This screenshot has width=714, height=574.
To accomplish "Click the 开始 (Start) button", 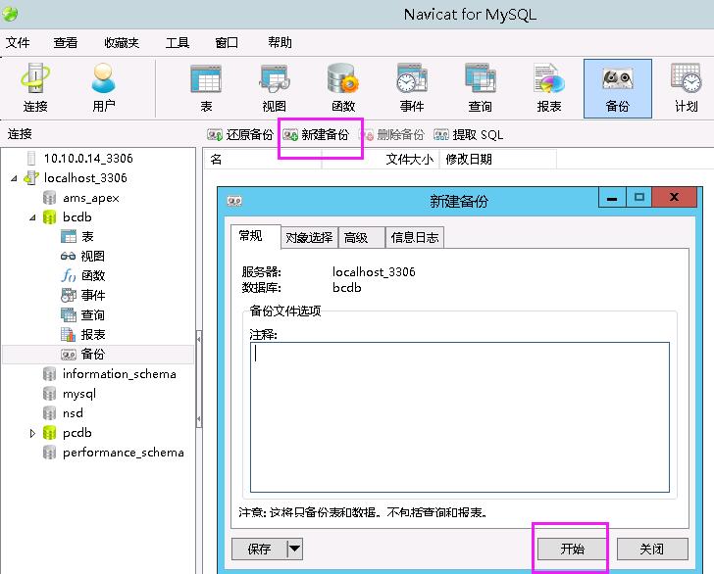I will (x=572, y=550).
